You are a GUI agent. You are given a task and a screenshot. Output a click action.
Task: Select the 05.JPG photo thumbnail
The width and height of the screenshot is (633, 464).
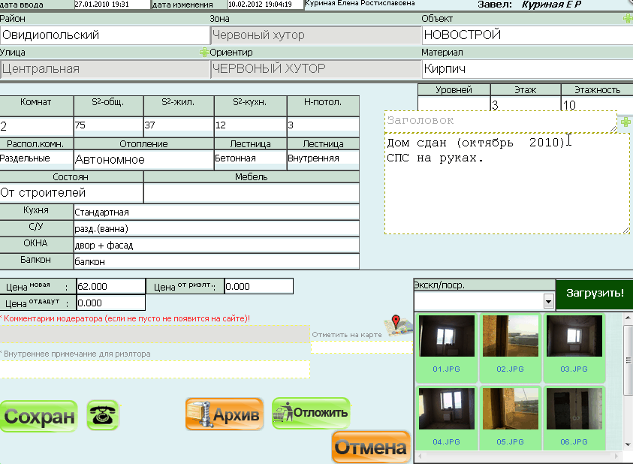click(x=510, y=408)
